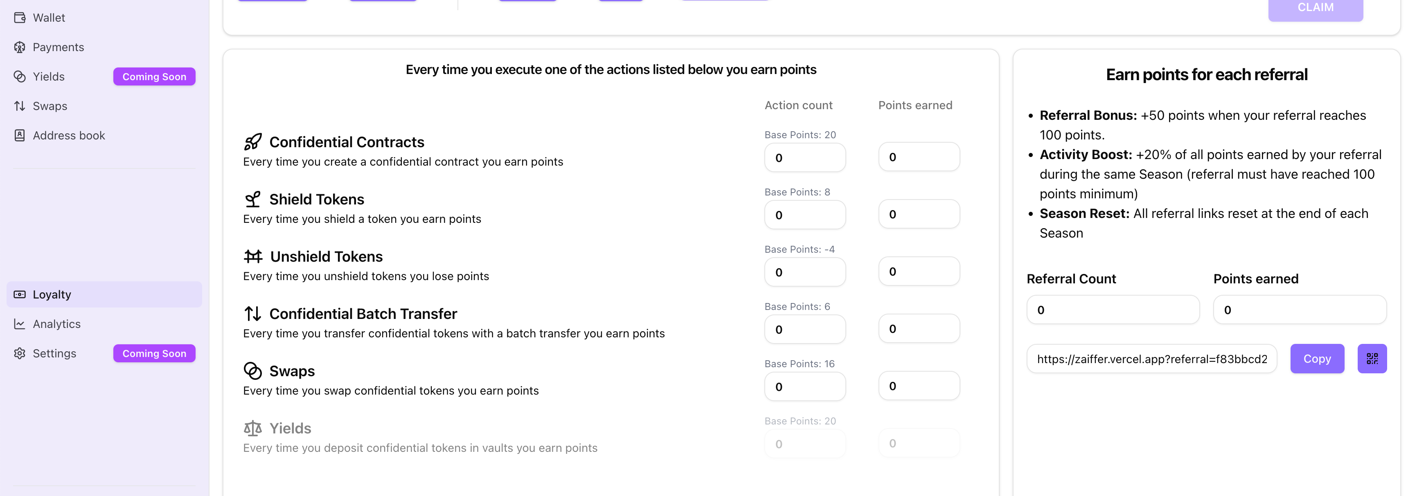Viewport: 1408px width, 496px height.
Task: Click the Swaps circles icon in actions list
Action: [x=252, y=371]
